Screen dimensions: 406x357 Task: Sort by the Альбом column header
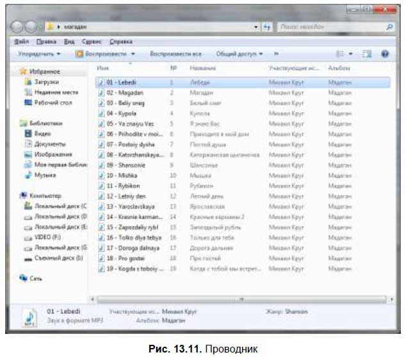tap(339, 68)
